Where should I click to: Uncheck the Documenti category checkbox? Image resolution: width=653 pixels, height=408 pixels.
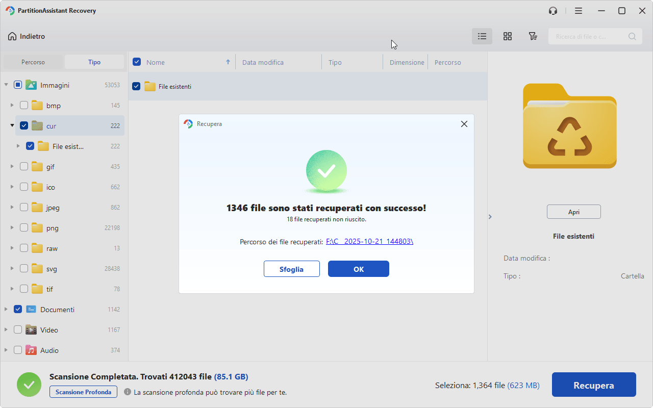click(18, 310)
